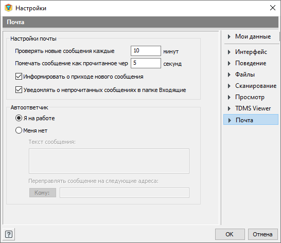Click the TDMS app icon in title bar

(x=8, y=8)
